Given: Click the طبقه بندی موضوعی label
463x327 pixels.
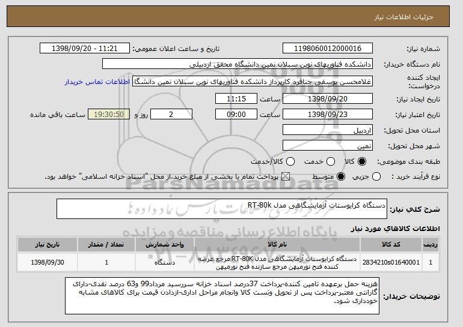Looking at the screenshot, I should 409,161.
